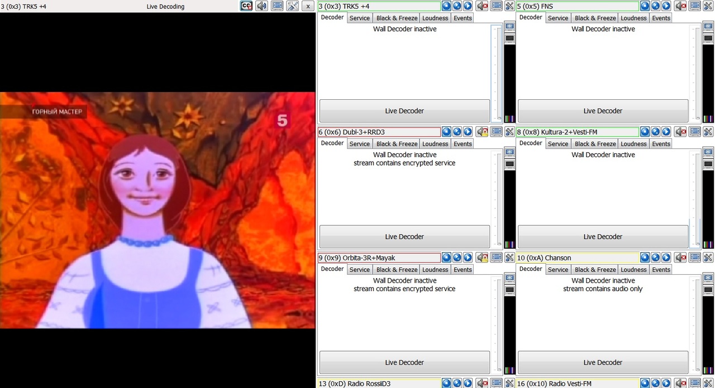Screen dimensions: 715x388
Task: Open monitor display icon in Live Decoding header
Action: point(277,6)
